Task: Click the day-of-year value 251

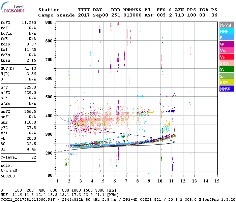Action: 116,15
